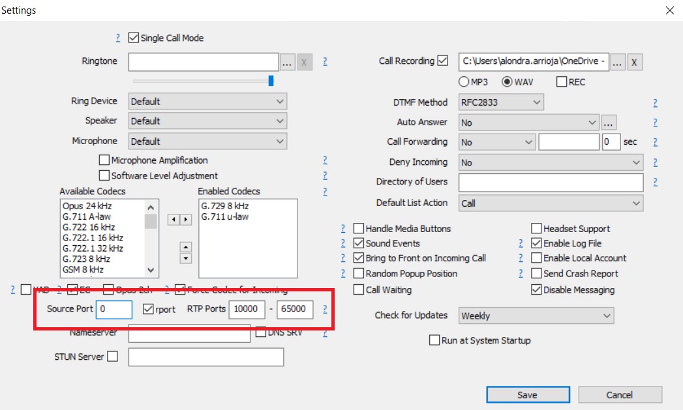Screen dimensions: 683x410
Task: Browse for Call Recording folder location
Action: pos(618,62)
